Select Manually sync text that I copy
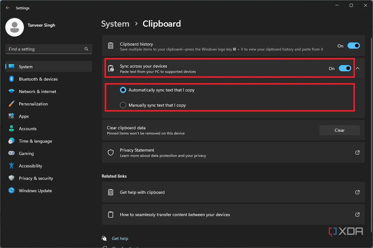The height and width of the screenshot is (248, 373). click(x=123, y=105)
